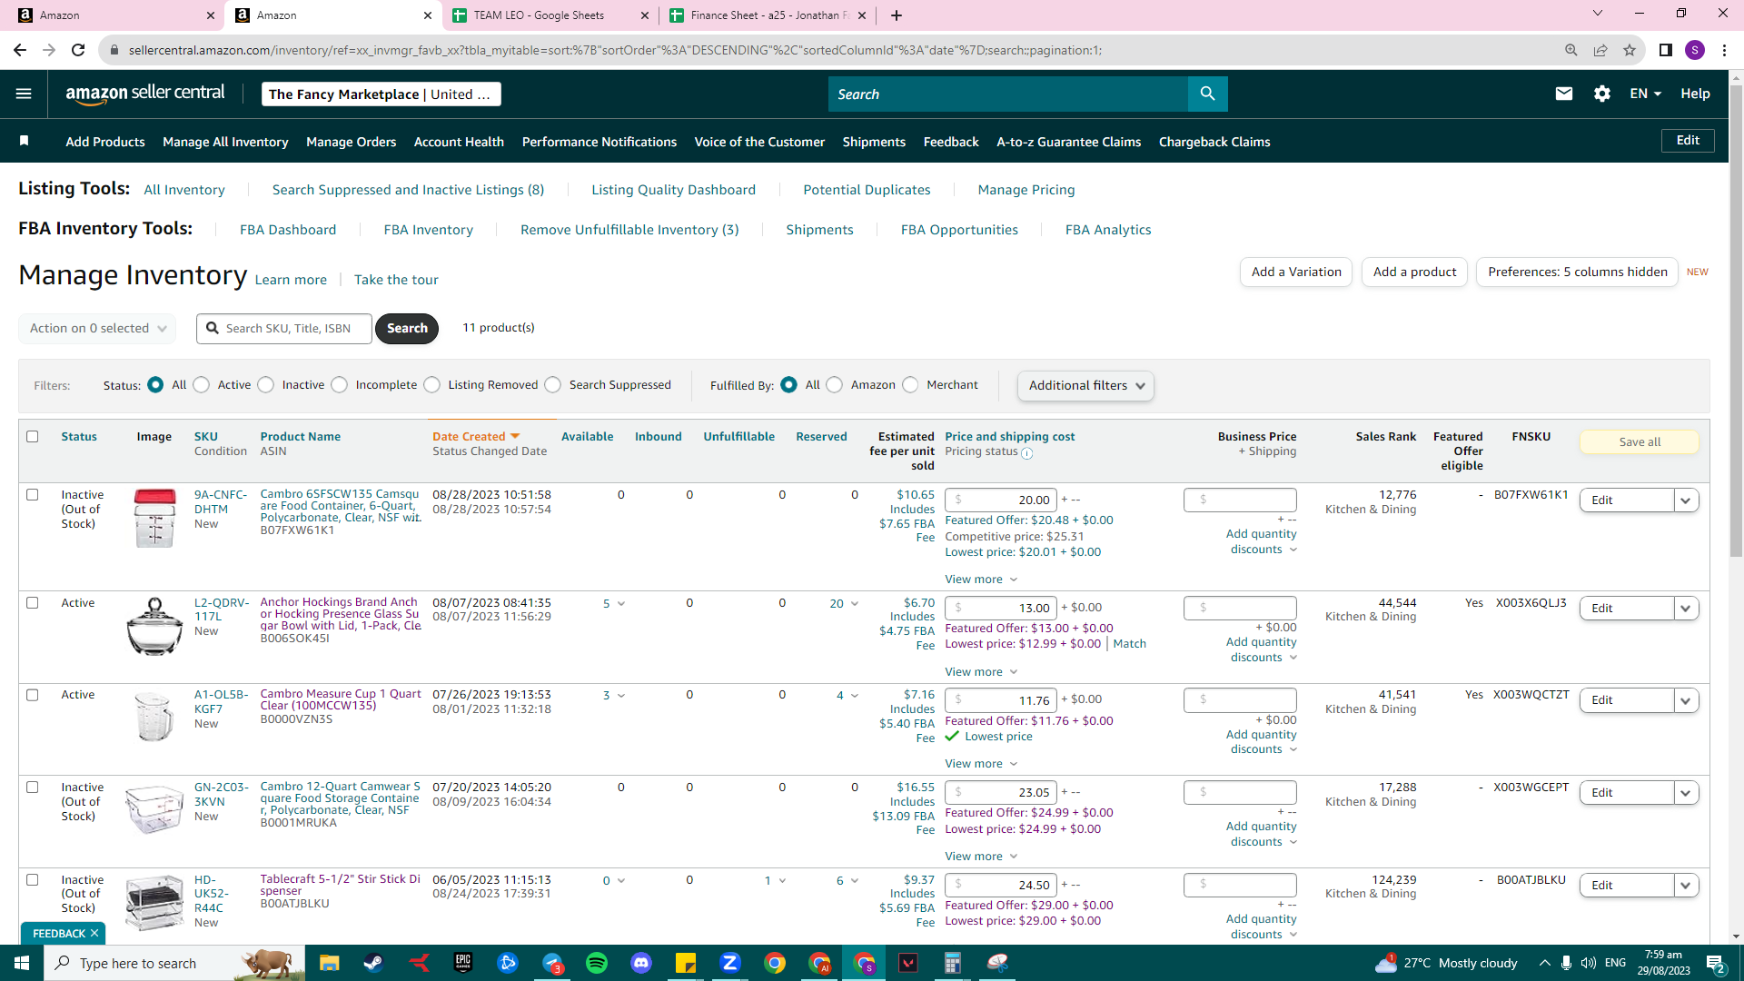The height and width of the screenshot is (981, 1744).
Task: Close the FEEDBACK tab with X
Action: point(94,933)
